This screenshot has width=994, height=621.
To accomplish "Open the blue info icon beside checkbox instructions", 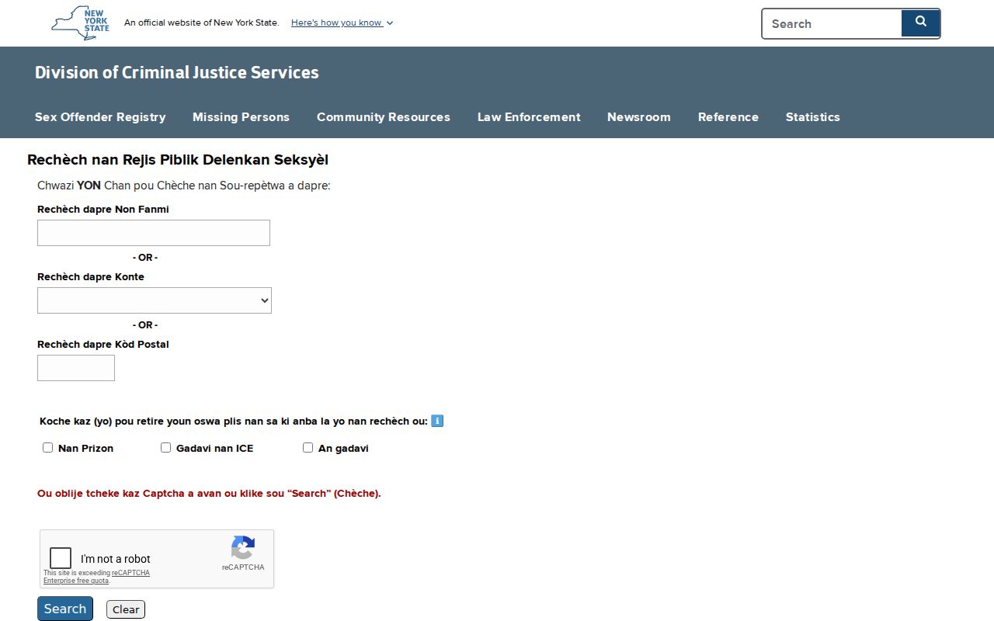I will click(437, 421).
